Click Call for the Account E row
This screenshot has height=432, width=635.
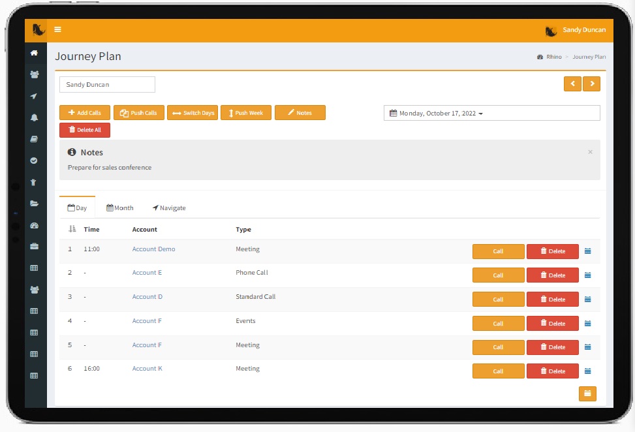498,275
